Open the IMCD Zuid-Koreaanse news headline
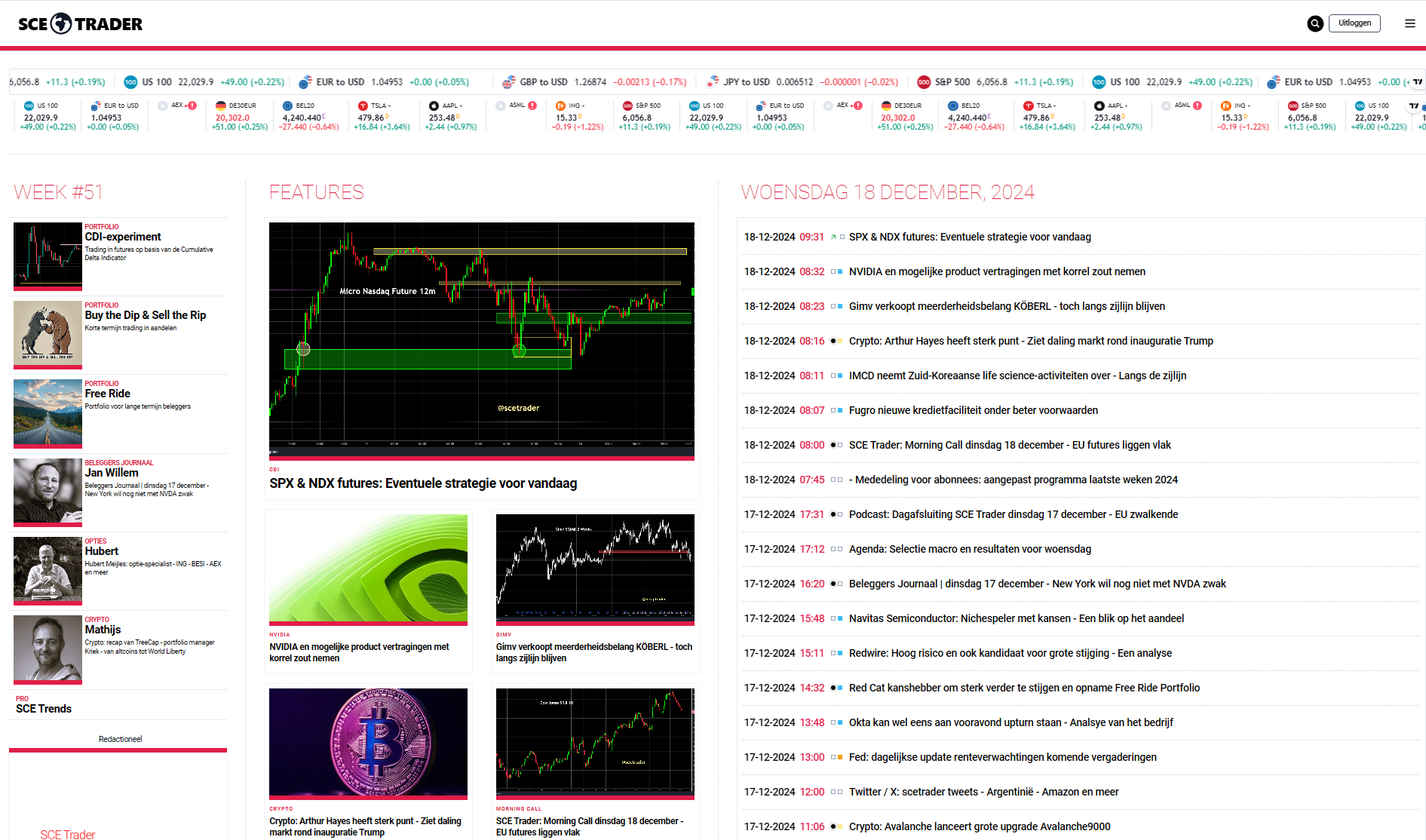The image size is (1426, 840). click(x=1017, y=376)
